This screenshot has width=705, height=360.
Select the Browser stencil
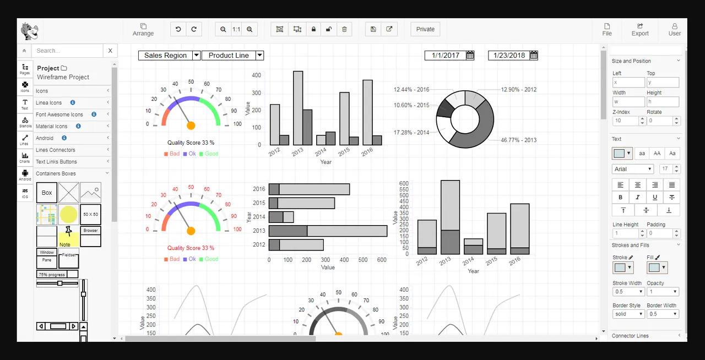click(x=90, y=236)
